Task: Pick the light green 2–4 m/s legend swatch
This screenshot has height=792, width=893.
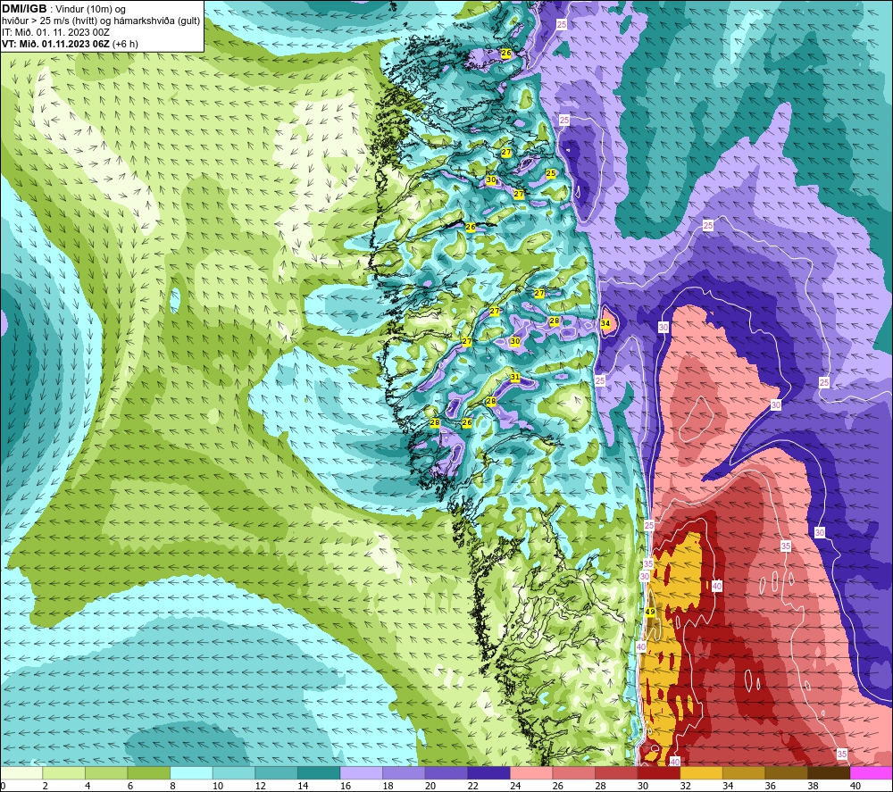Action: point(63,773)
